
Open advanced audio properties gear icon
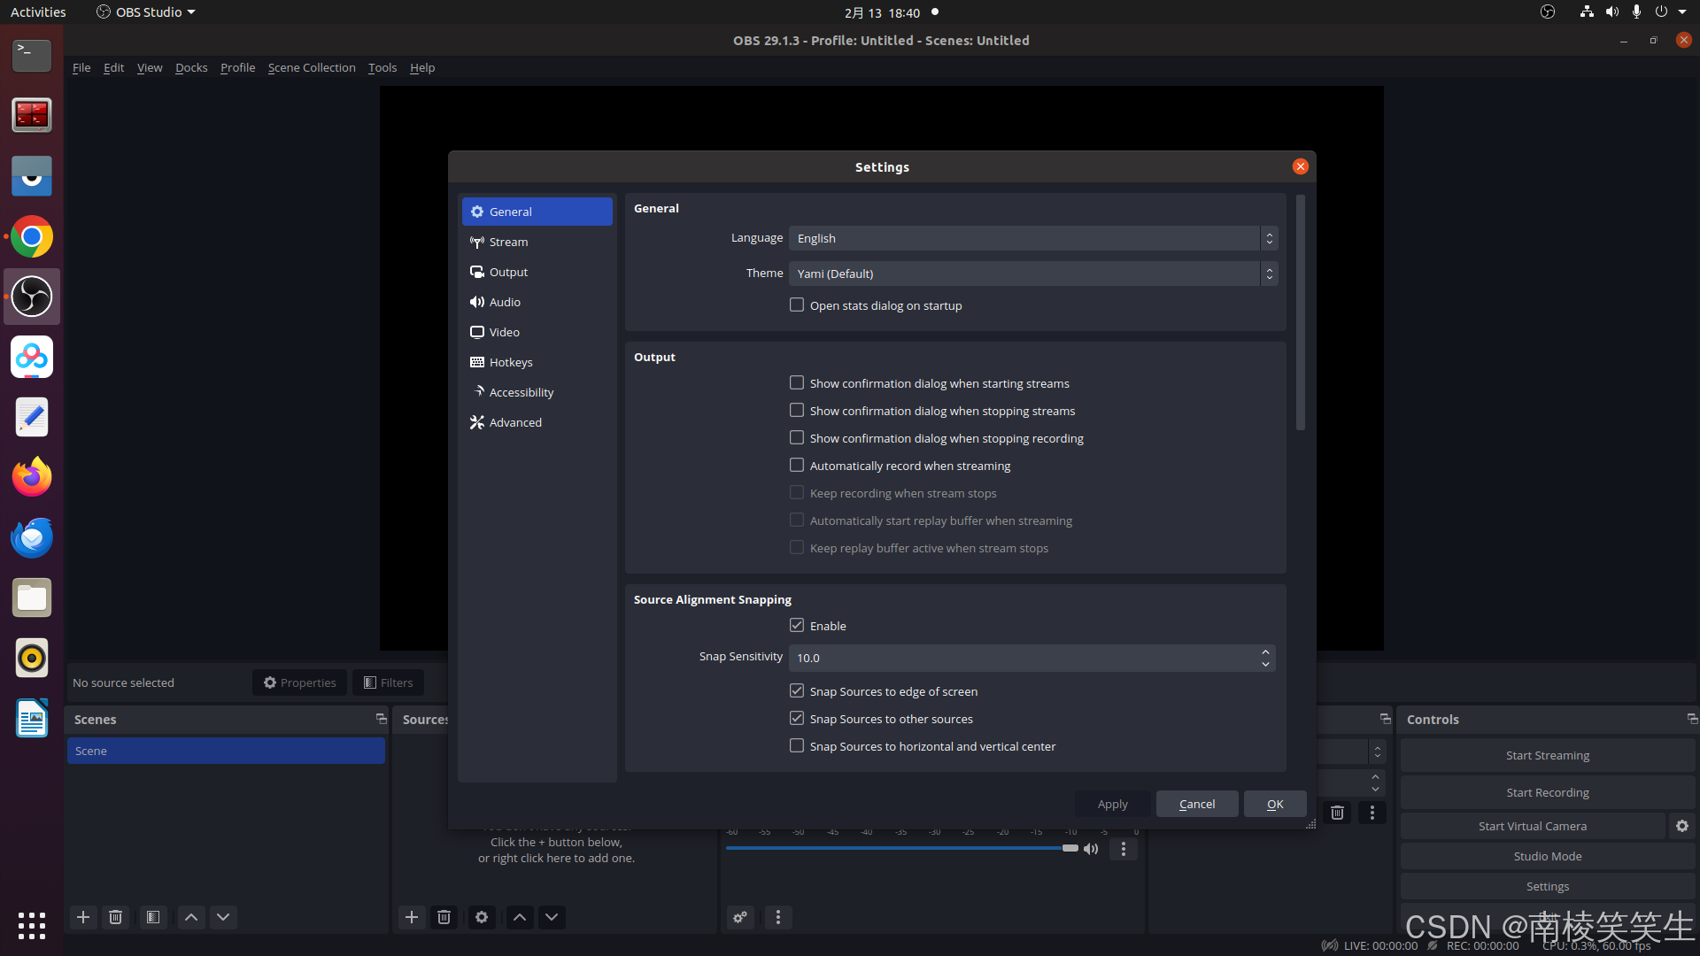[740, 917]
